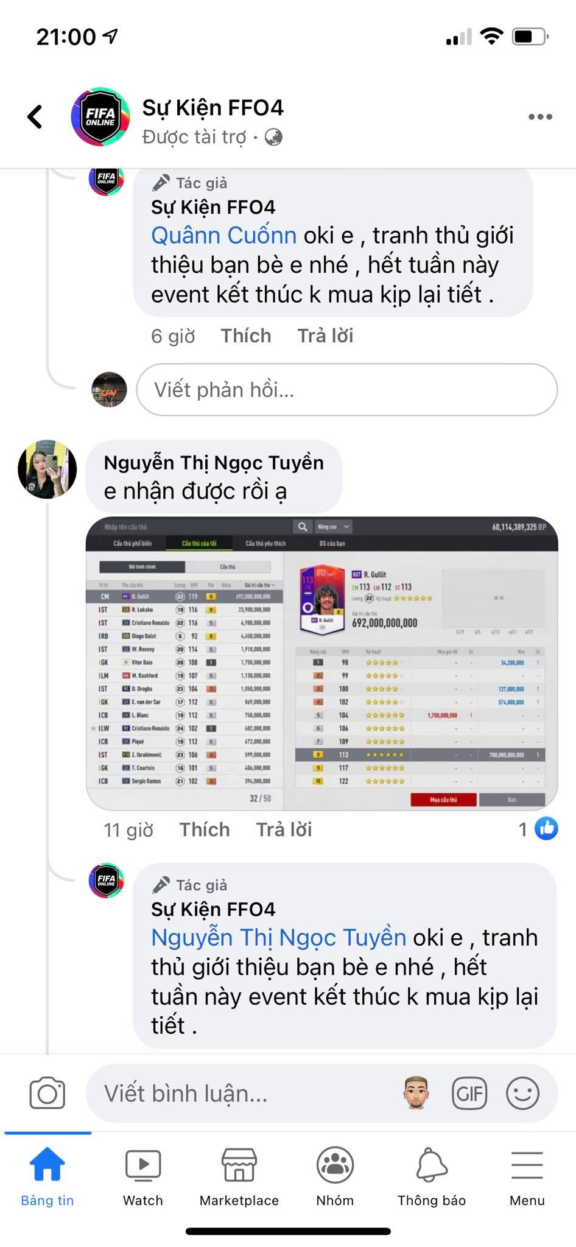Screen dimensions: 576x1247
Task: Open the three-dot more options menu
Action: coord(540,117)
